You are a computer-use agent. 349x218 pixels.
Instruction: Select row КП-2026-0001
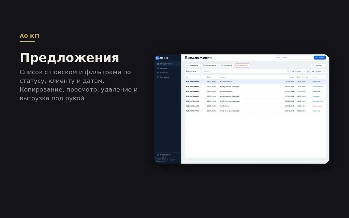coord(255,101)
